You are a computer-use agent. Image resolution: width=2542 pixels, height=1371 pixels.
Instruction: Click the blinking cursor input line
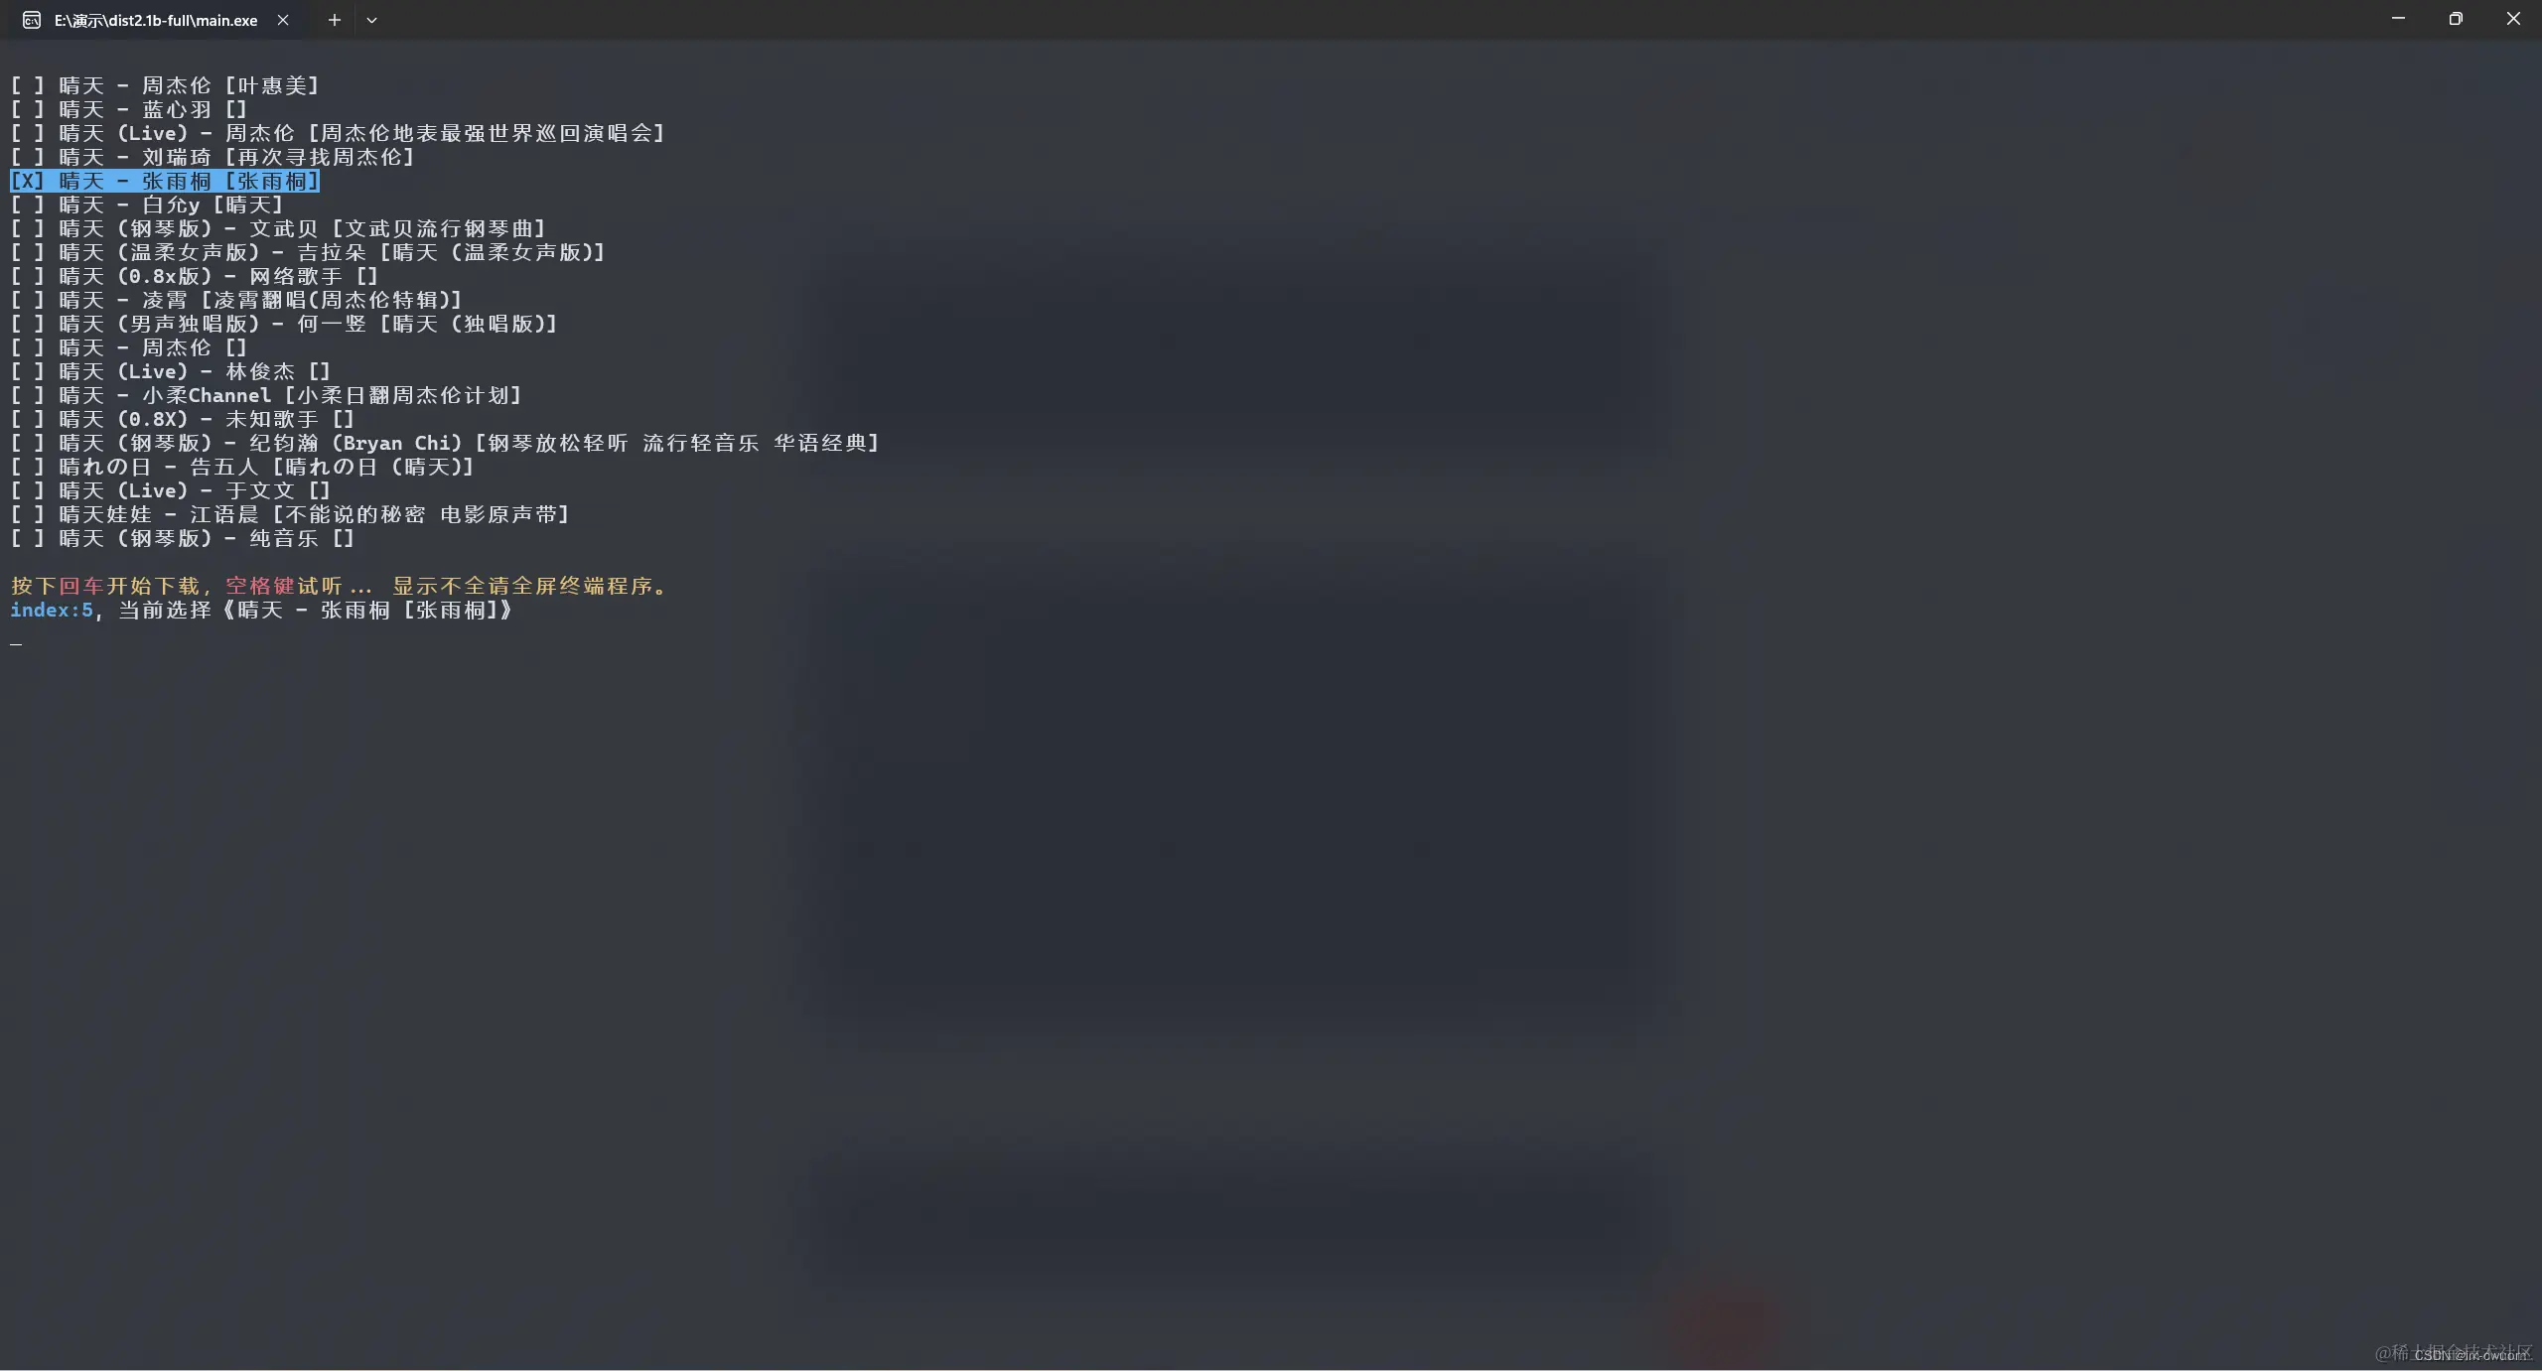click(x=16, y=641)
